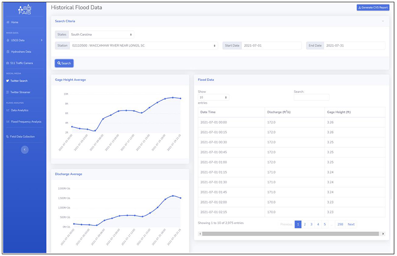
Task: Go to page 5 of Flood Data
Action: tap(325, 225)
